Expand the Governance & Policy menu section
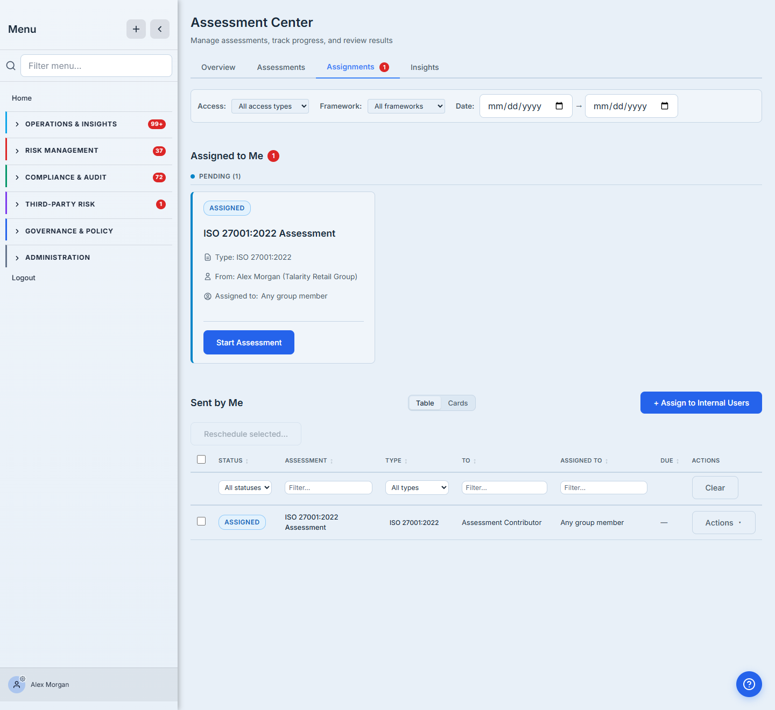Screen dimensions: 775x710 89,231
